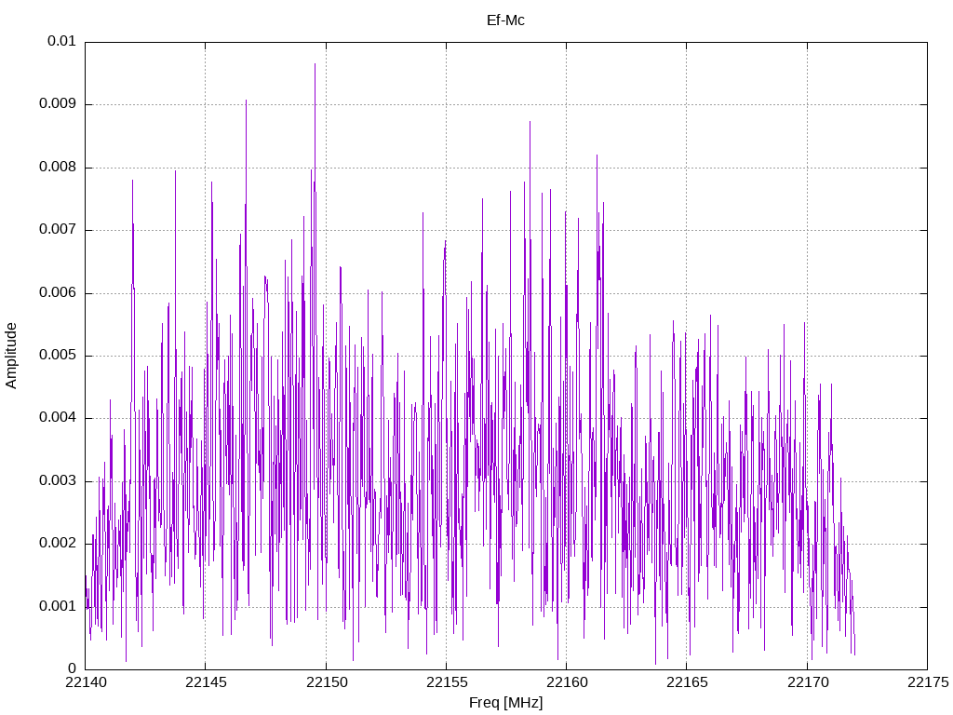Viewport: 953px width, 715px height.
Task: Click the y-axis tick label 0.007
Action: 58,230
